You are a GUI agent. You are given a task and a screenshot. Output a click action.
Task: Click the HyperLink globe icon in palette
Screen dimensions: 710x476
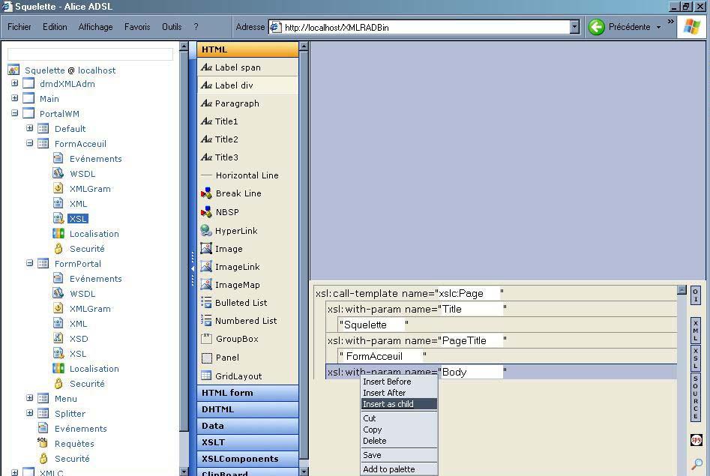point(206,231)
